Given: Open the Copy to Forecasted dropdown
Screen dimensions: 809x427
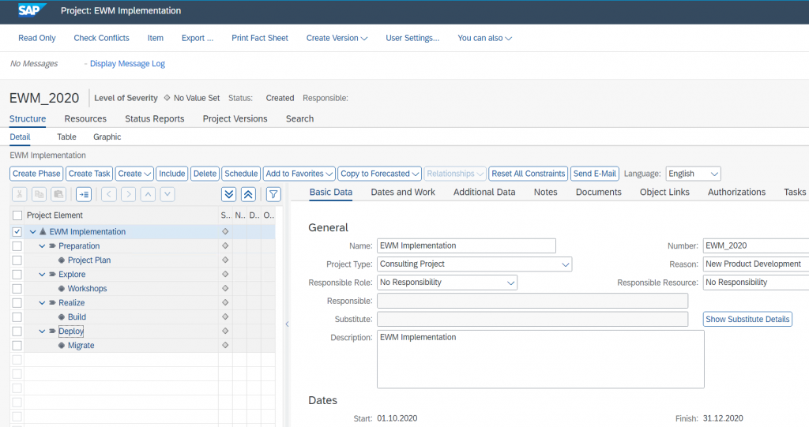Looking at the screenshot, I should click(x=380, y=174).
